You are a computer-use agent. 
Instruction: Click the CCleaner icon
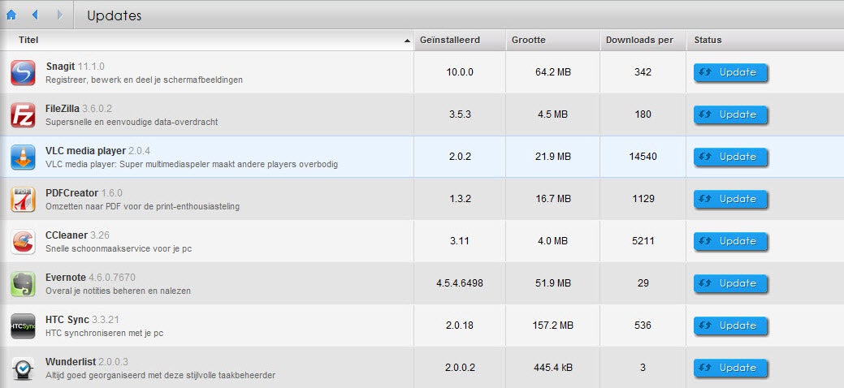[23, 242]
